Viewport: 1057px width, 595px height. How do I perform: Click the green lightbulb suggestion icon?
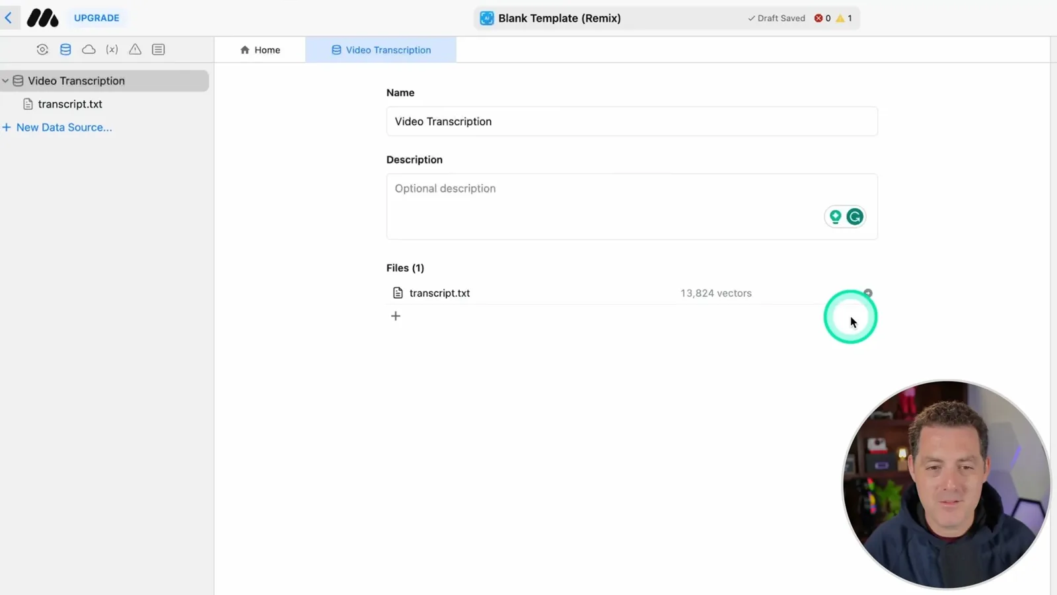(835, 216)
